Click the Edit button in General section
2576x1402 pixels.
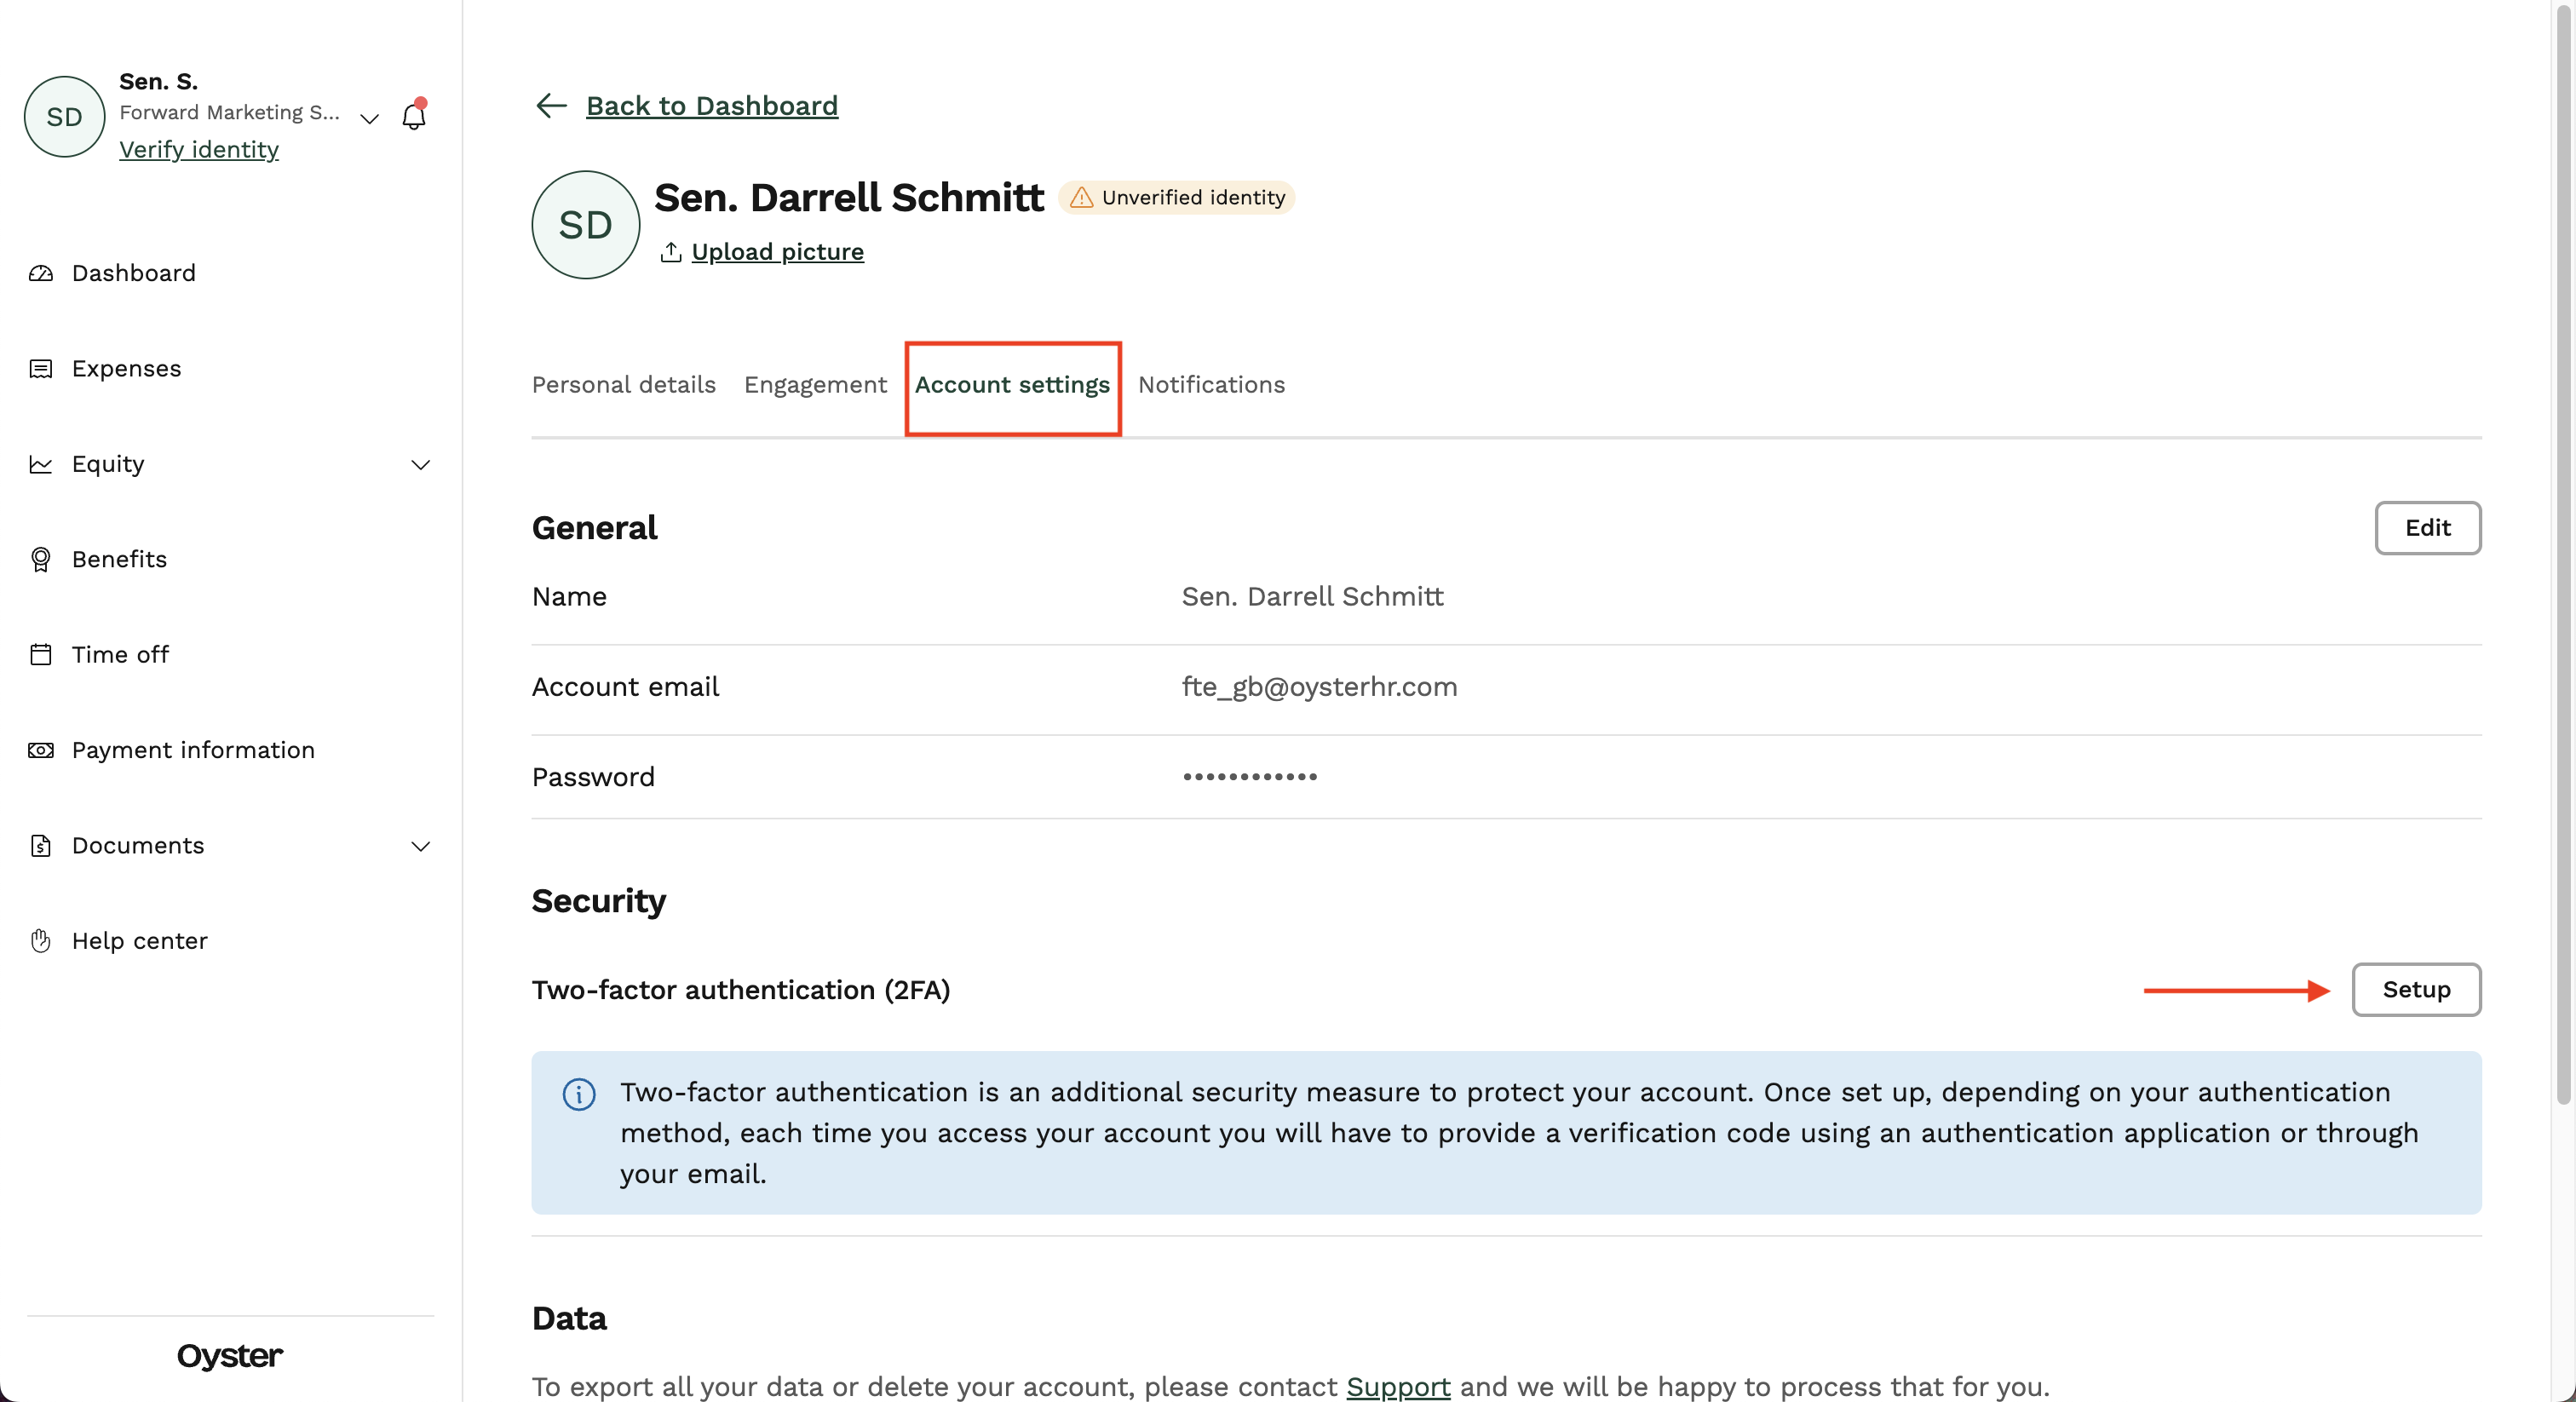click(2427, 528)
